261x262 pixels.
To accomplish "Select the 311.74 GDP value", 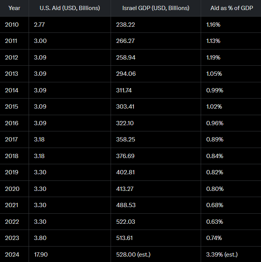I will coord(124,90).
